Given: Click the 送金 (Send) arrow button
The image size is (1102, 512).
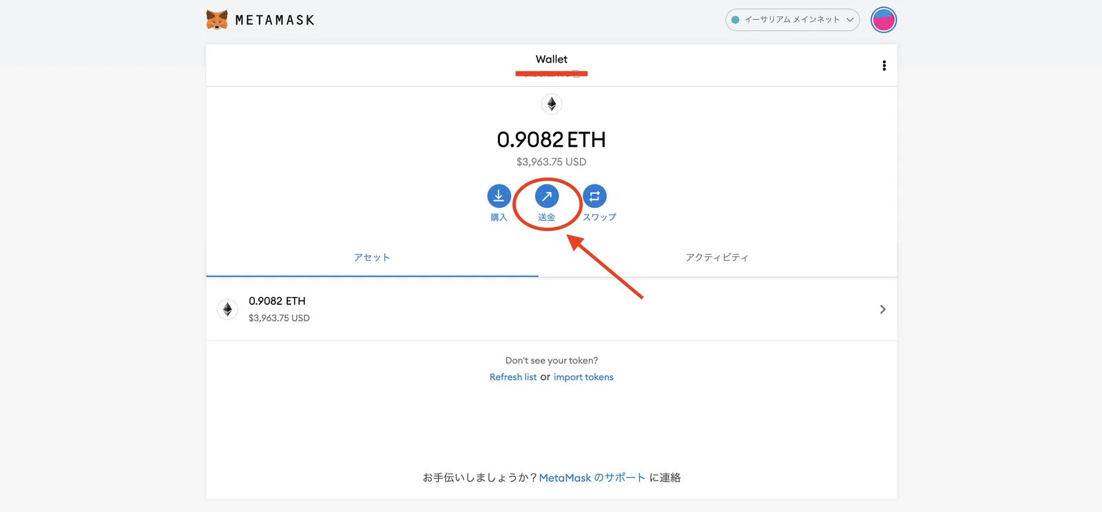Looking at the screenshot, I should pos(547,196).
